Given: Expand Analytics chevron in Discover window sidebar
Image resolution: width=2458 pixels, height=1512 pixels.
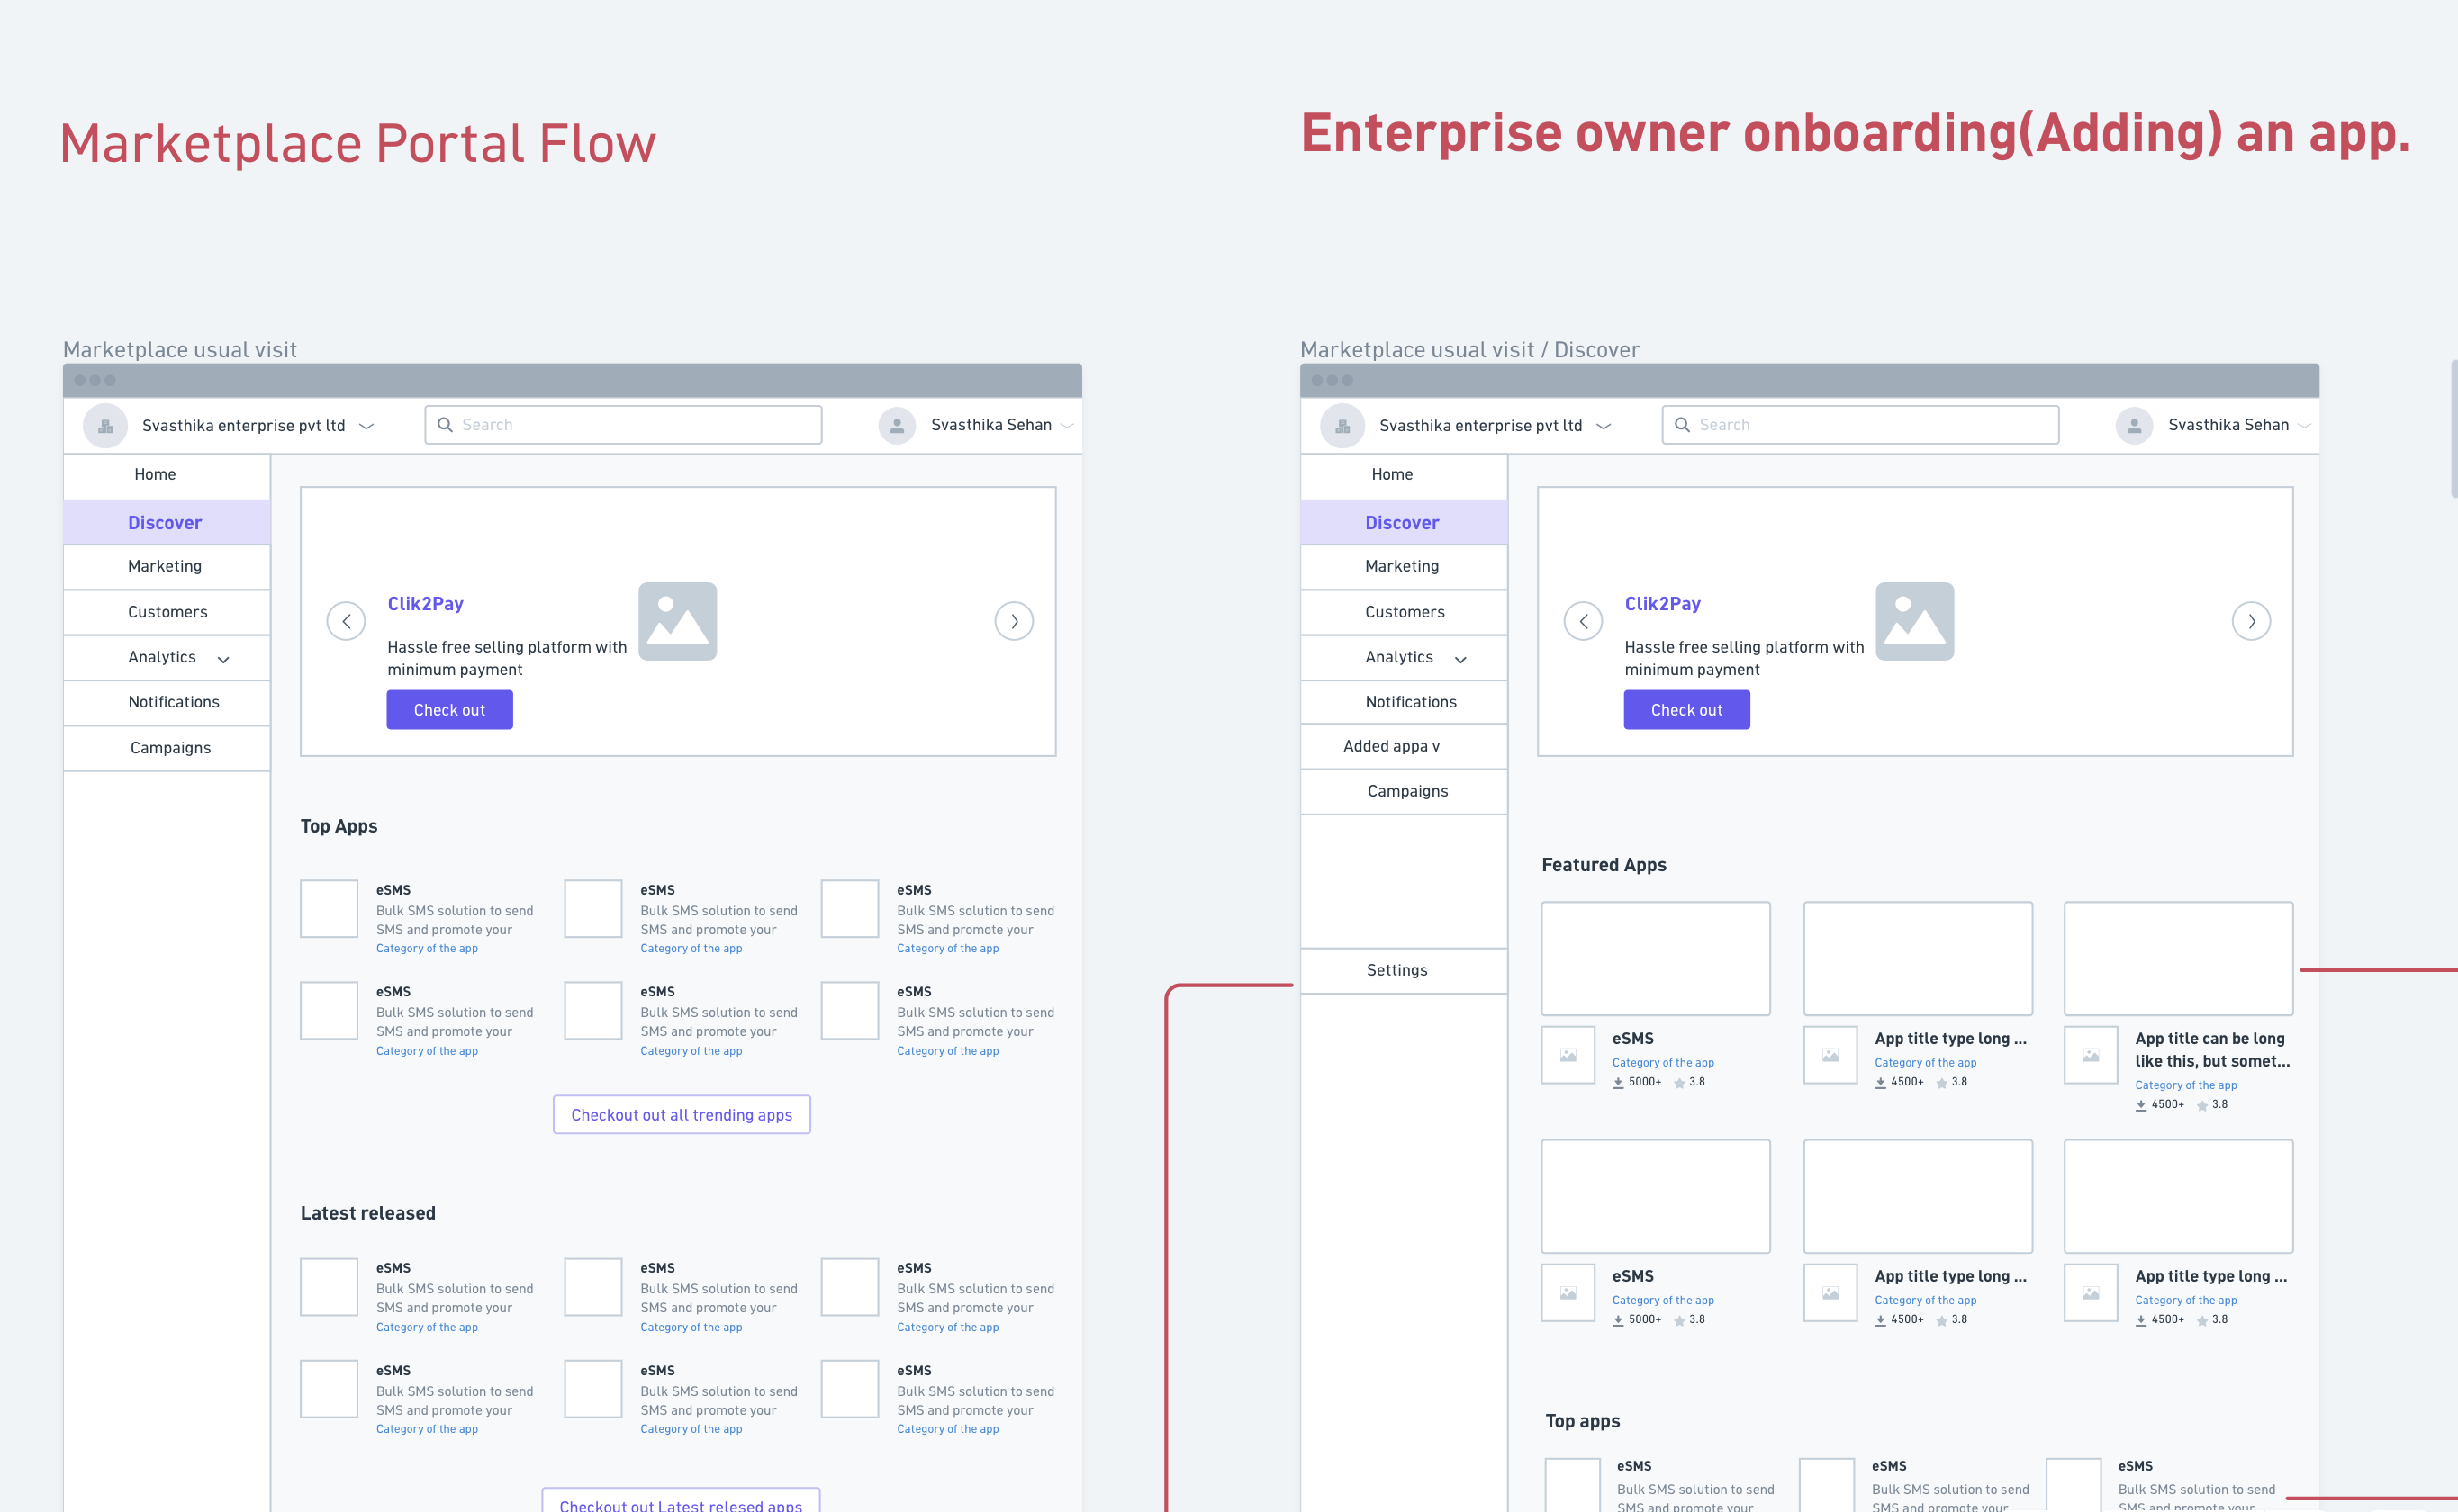Looking at the screenshot, I should [x=1460, y=659].
